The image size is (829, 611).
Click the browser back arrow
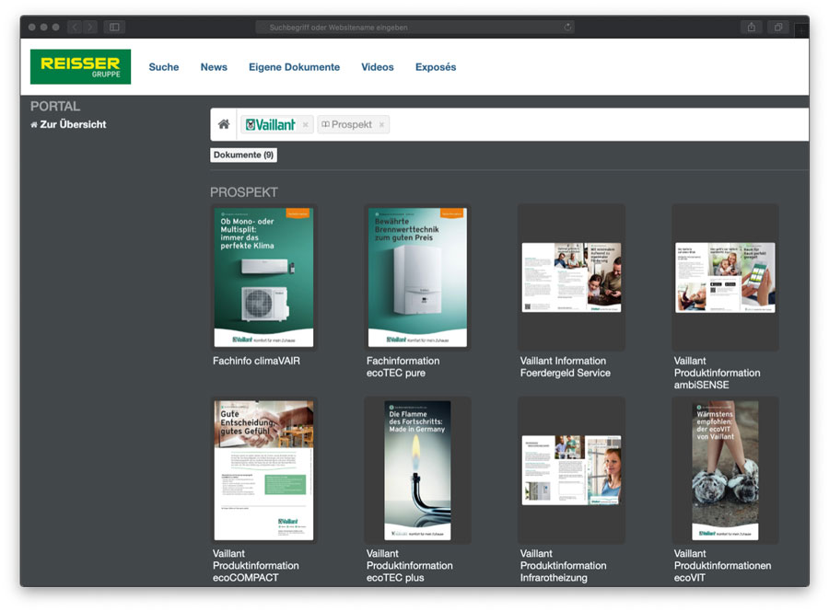[76, 27]
